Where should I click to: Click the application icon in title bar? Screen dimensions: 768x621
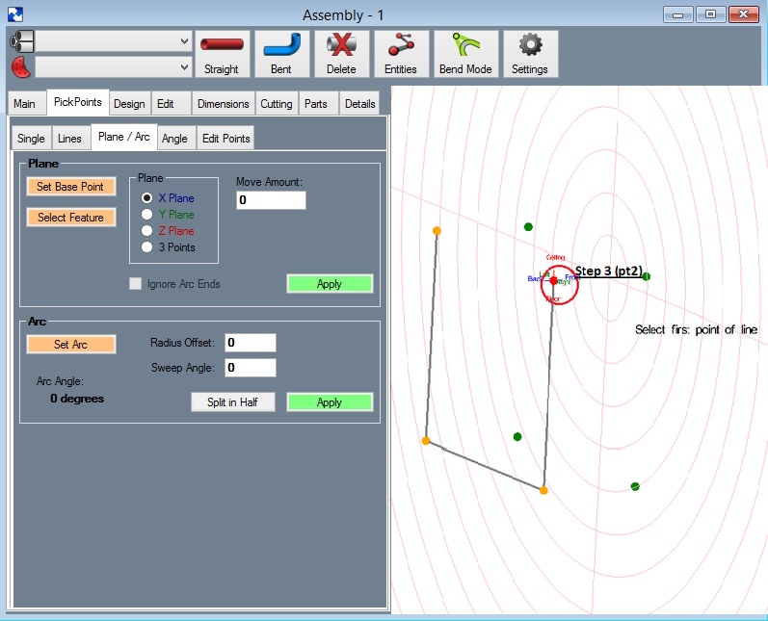coord(14,14)
